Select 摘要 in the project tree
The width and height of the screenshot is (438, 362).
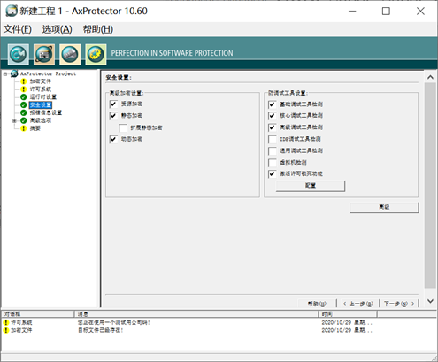(x=35, y=128)
